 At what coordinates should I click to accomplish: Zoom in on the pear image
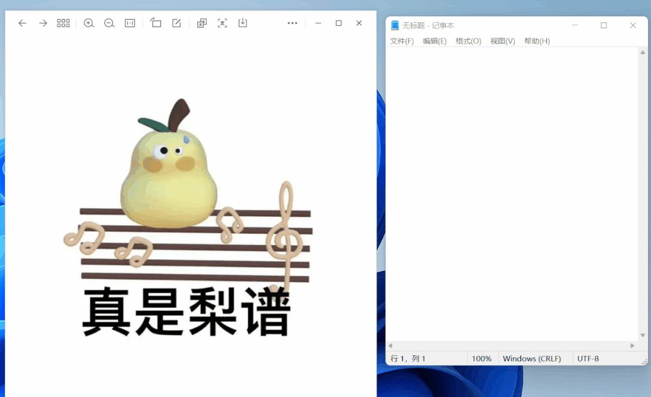click(x=89, y=23)
